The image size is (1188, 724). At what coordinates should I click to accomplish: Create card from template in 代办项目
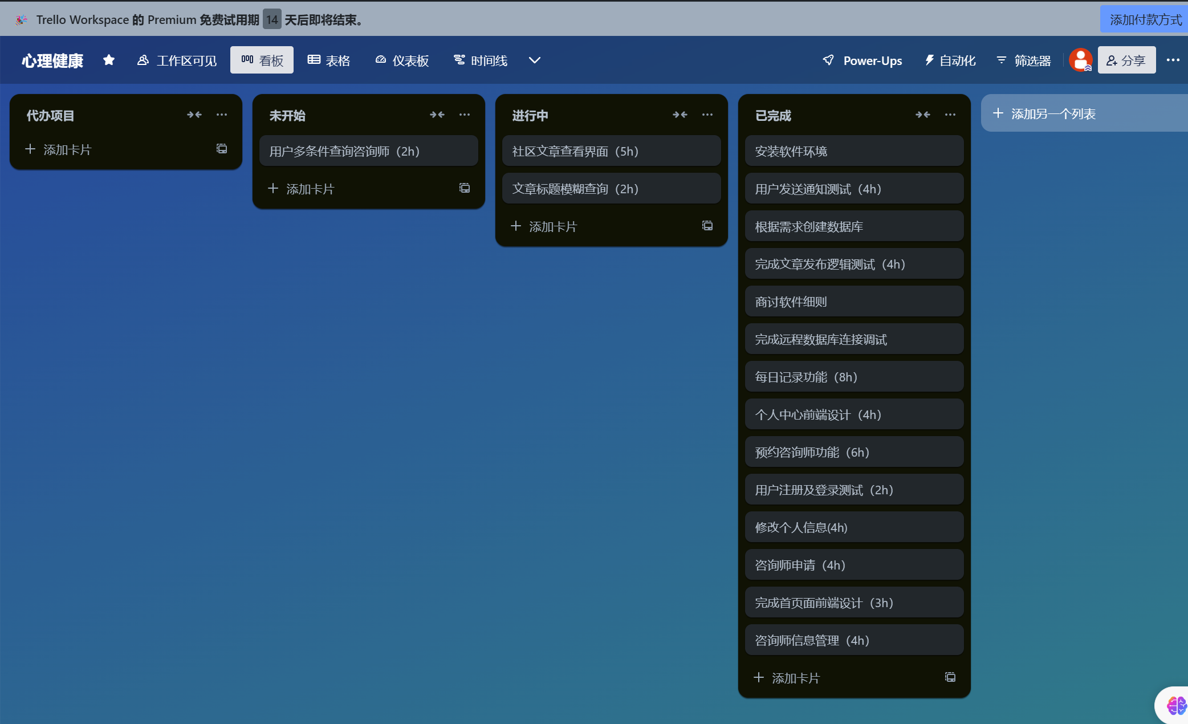(222, 149)
